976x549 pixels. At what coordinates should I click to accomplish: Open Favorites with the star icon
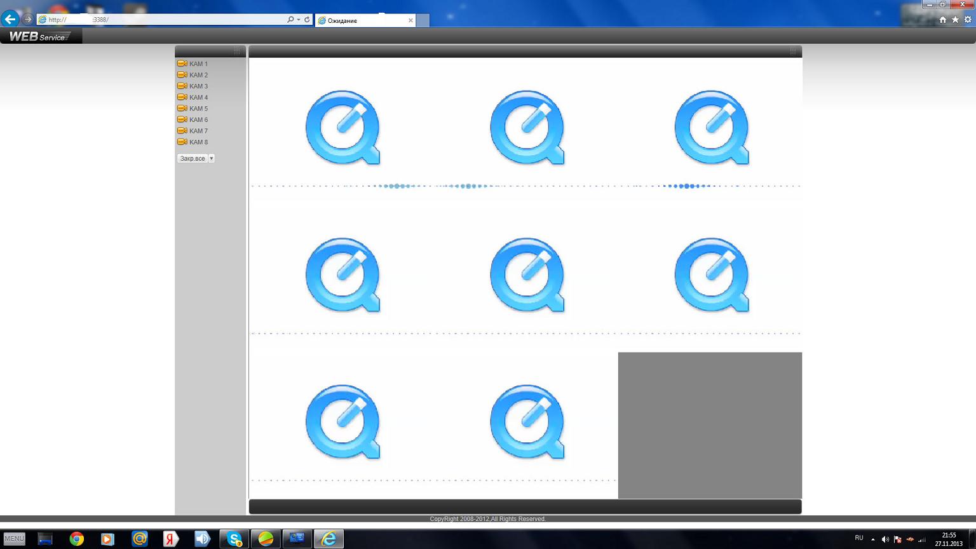coord(955,20)
